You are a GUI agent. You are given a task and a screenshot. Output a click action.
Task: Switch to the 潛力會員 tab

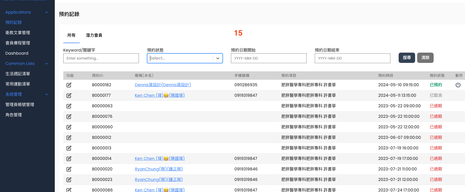pos(94,35)
